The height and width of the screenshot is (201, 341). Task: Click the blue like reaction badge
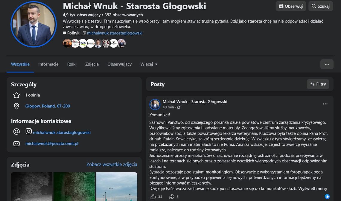pos(327,197)
